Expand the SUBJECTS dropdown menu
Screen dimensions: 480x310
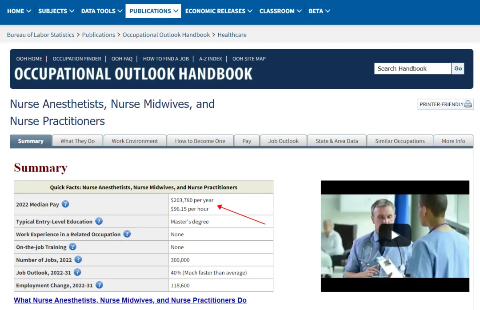click(56, 11)
